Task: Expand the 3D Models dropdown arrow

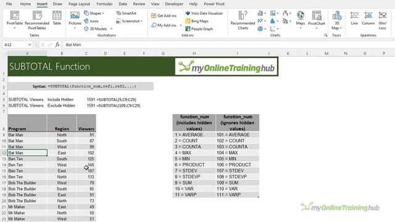Action: click(x=111, y=29)
